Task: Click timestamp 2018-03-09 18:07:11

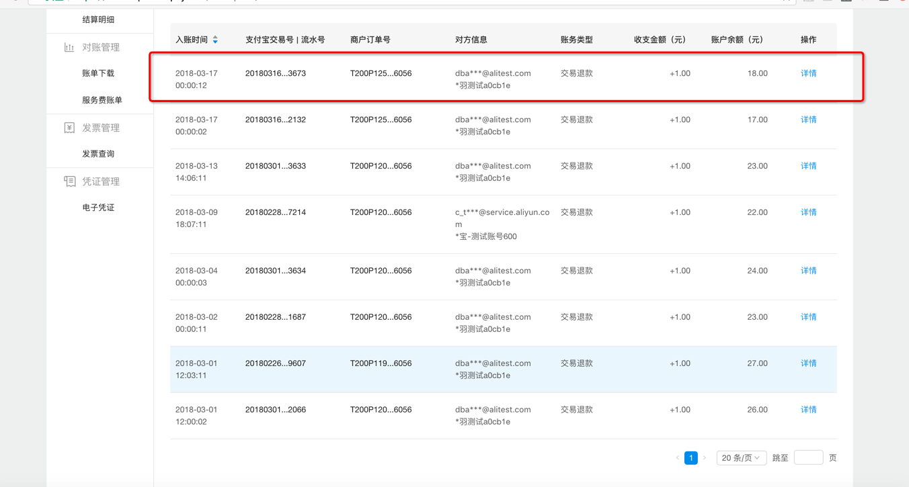Action: (x=196, y=218)
